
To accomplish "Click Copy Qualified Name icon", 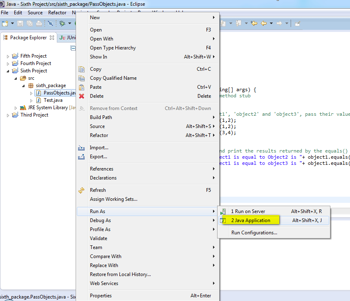I will tap(81, 78).
